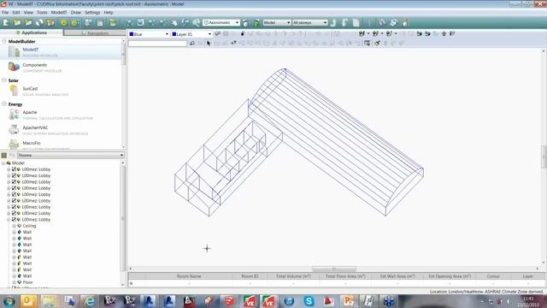Click the calculator-style icon in the main toolbar
The width and height of the screenshot is (547, 308).
[x=100, y=23]
